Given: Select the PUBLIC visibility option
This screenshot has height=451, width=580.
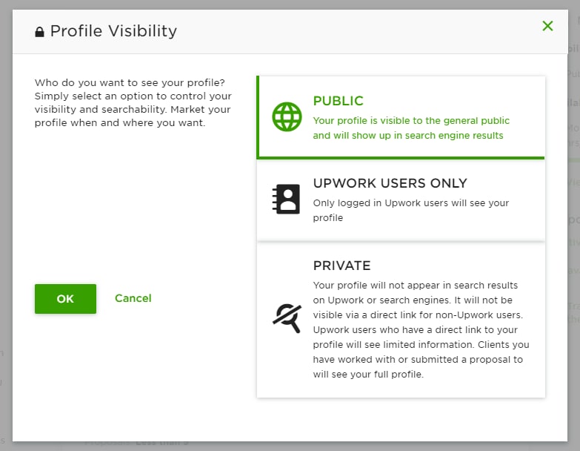Looking at the screenshot, I should pyautogui.click(x=401, y=117).
